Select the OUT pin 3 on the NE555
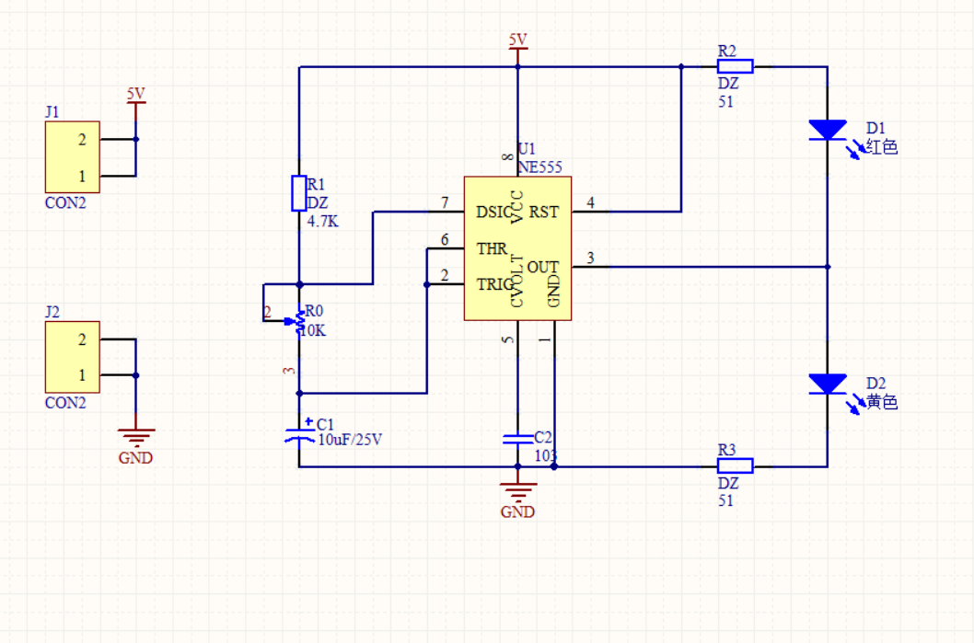Image resolution: width=974 pixels, height=643 pixels. (590, 266)
